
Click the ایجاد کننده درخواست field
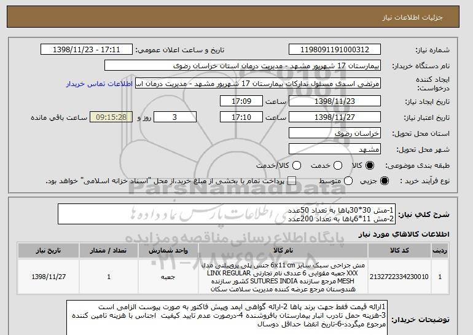pyautogui.click(x=258, y=84)
